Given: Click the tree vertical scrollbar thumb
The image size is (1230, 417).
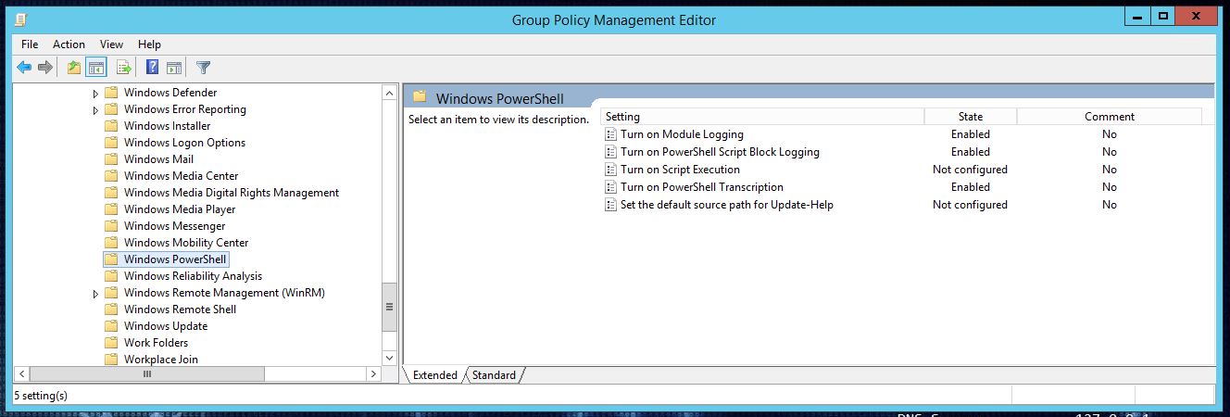Looking at the screenshot, I should 389,308.
